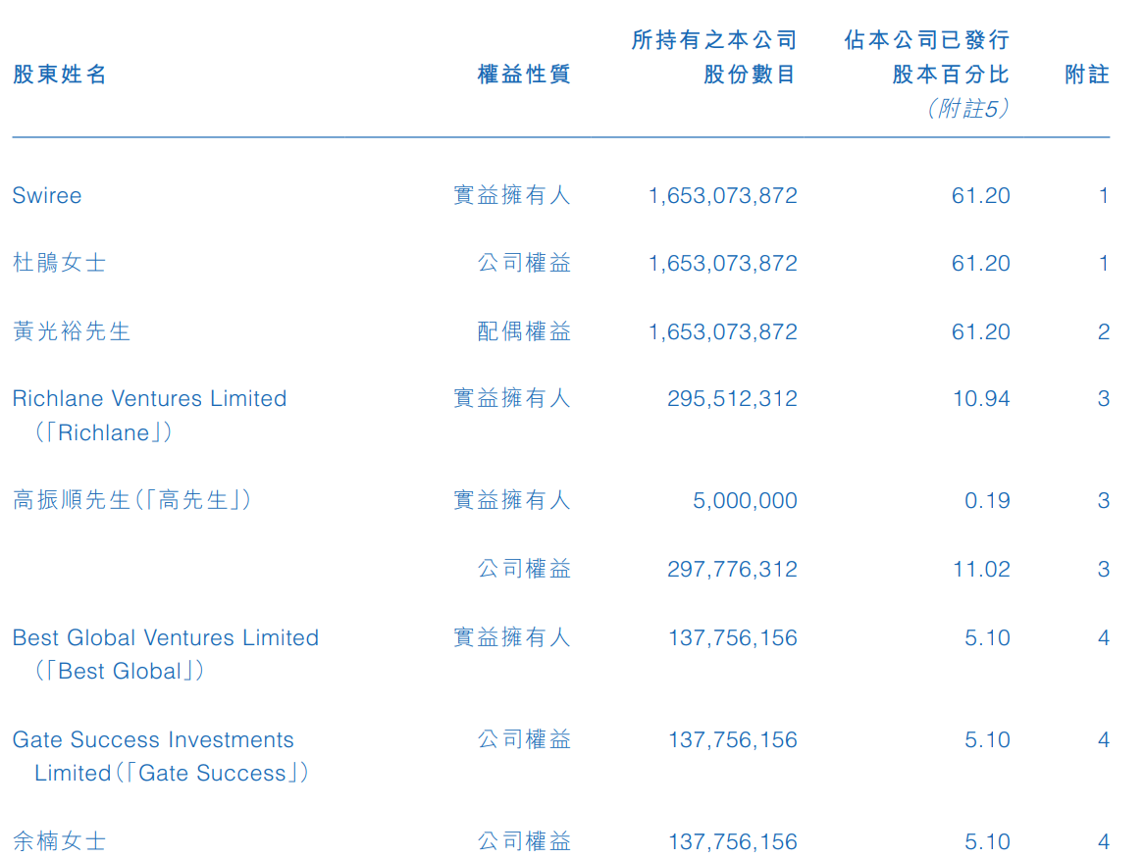This screenshot has width=1145, height=858.
Task: Click 公司權益 in the 297,776,312 row
Action: point(524,569)
